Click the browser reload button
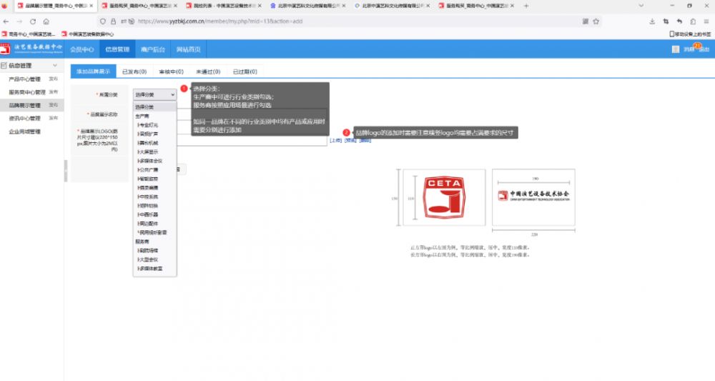 pyautogui.click(x=33, y=21)
